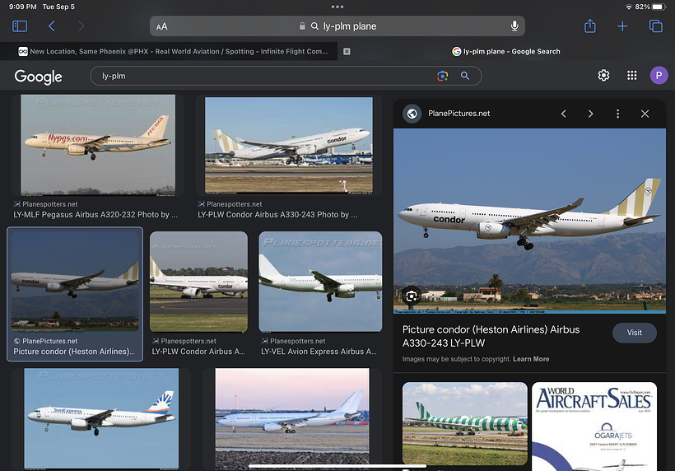Add a new Safari tab
Image resolution: width=675 pixels, height=471 pixels.
pyautogui.click(x=622, y=26)
